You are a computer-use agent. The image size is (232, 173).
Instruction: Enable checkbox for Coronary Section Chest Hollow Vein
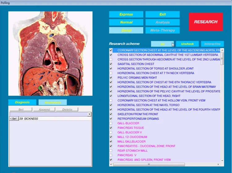point(111,101)
